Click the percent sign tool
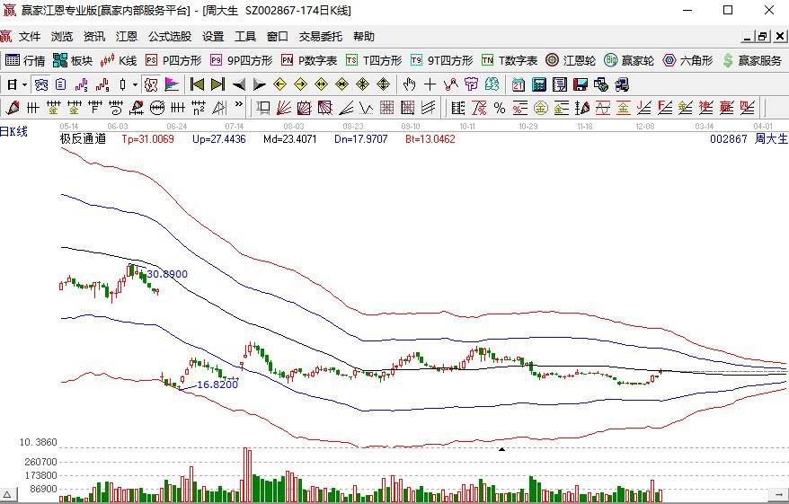 (499, 108)
